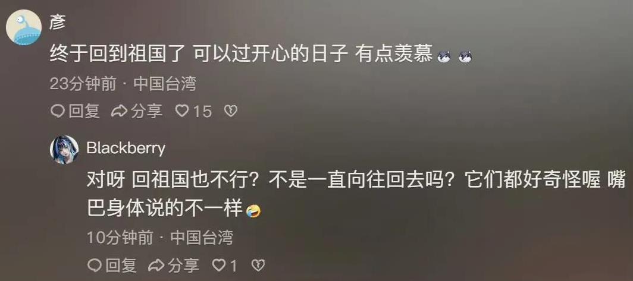
Task: Like Blackberry's reply with heart icon
Action: point(219,265)
